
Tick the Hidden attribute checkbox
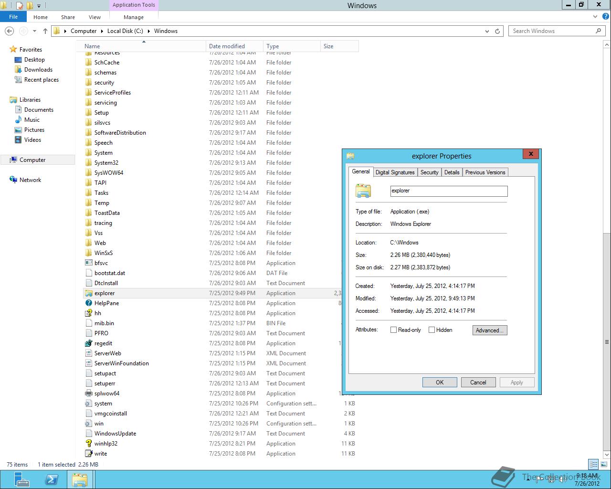coord(432,330)
